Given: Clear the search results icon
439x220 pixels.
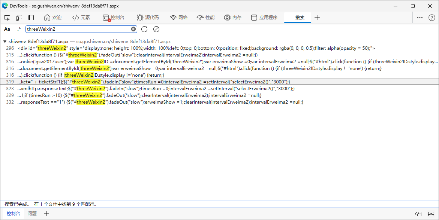Looking at the screenshot, I should (x=156, y=29).
